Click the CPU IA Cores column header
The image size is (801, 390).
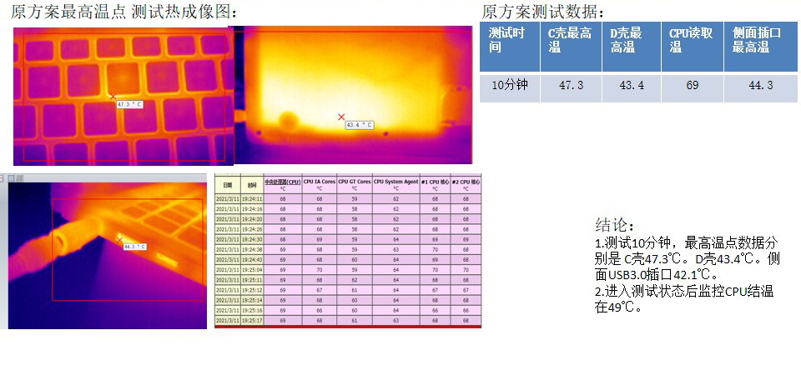pos(319,183)
